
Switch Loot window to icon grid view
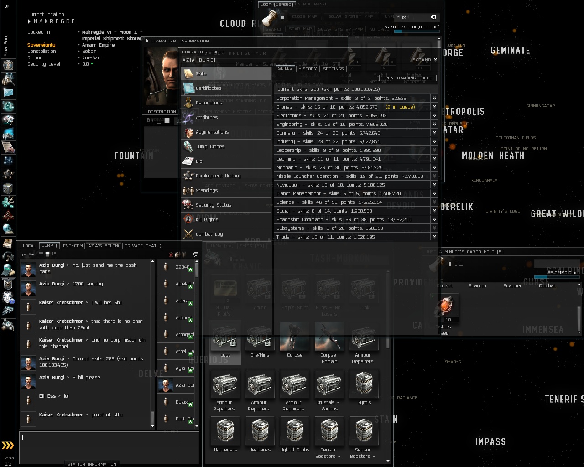pos(282,18)
